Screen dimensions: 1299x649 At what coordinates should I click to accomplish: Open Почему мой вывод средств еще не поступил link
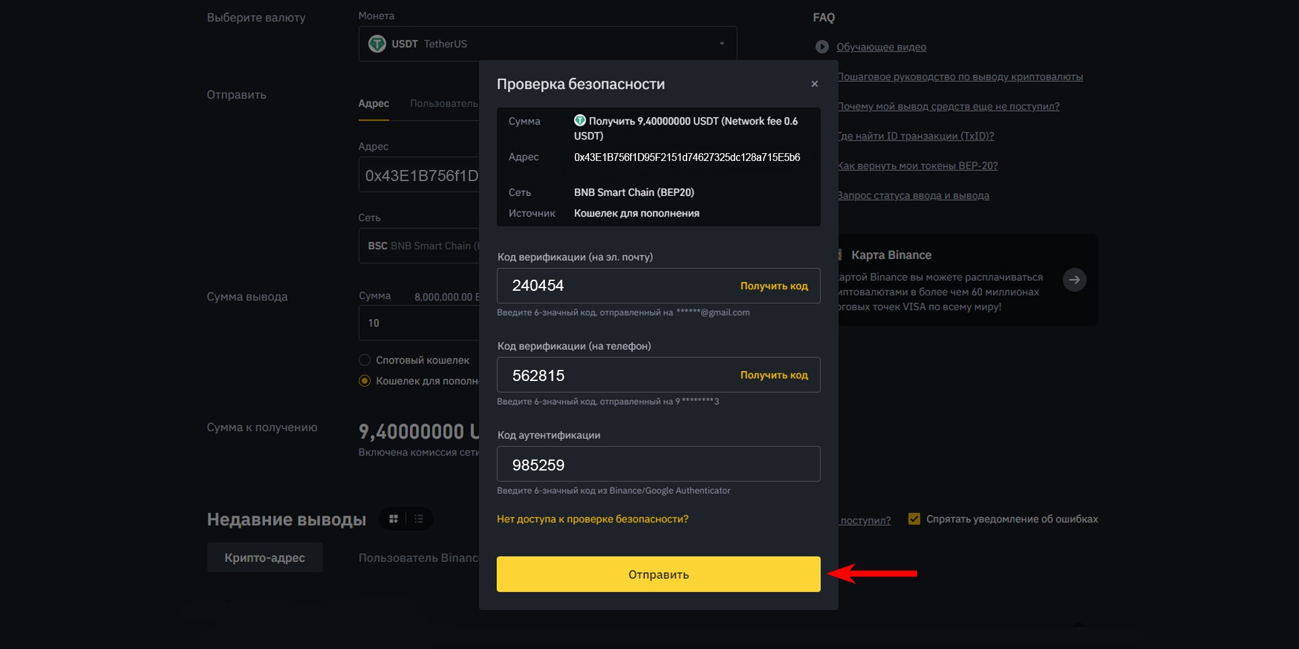pyautogui.click(x=948, y=106)
